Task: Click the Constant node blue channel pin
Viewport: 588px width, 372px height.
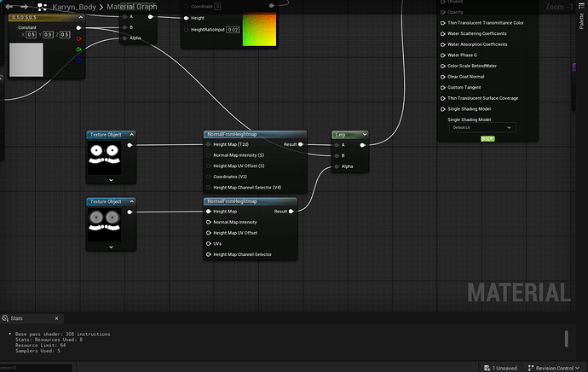Action: point(78,60)
